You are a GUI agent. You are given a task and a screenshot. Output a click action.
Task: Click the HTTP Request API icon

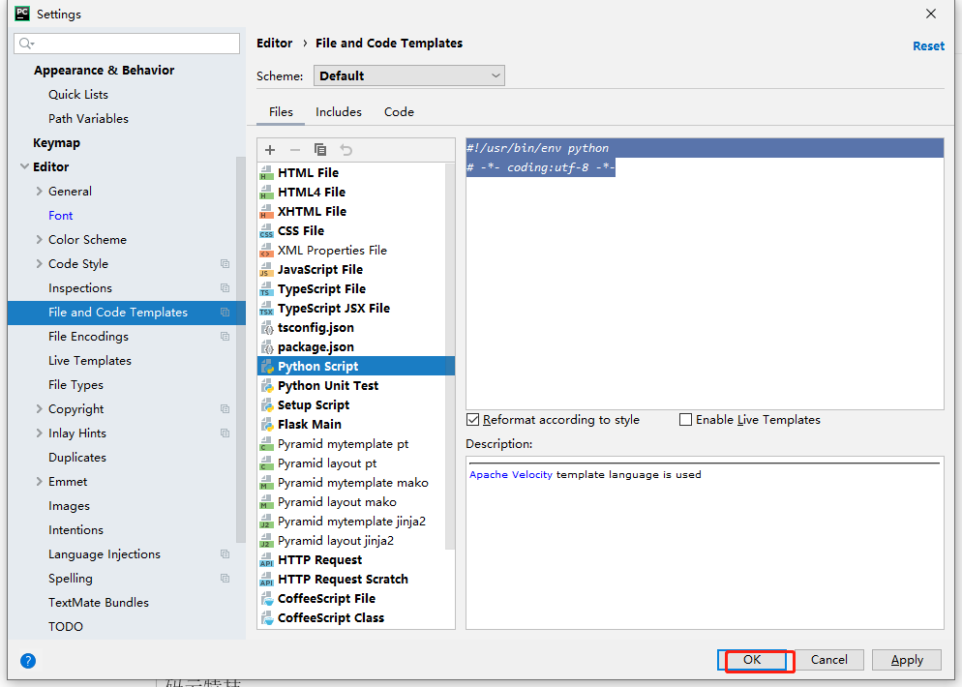point(266,560)
